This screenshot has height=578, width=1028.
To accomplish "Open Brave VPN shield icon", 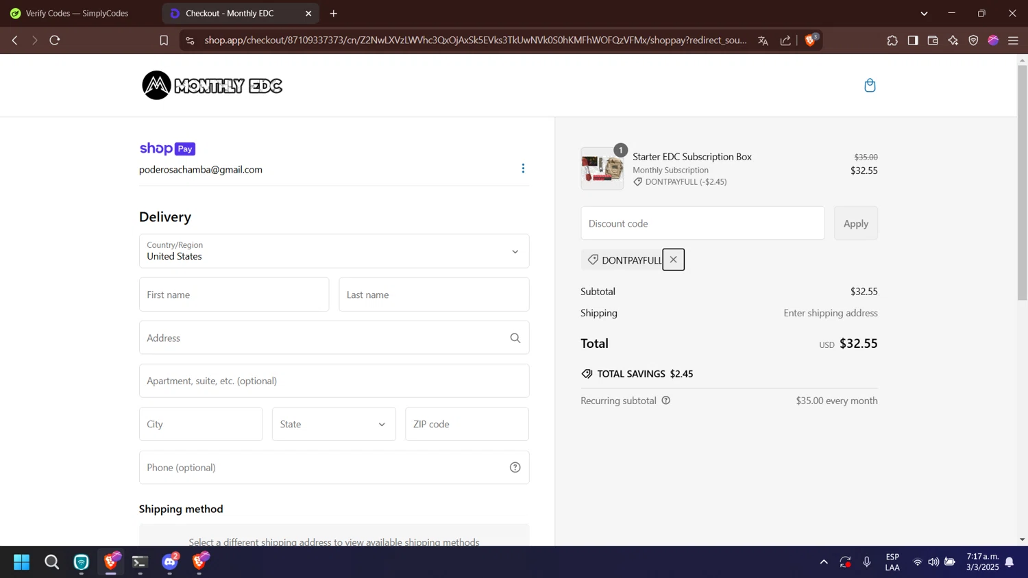I will 973,40.
